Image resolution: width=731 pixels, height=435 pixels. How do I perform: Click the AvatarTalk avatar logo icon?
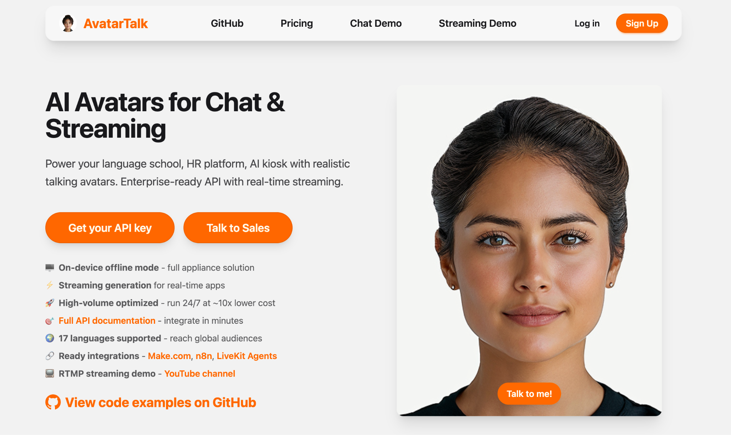click(68, 24)
